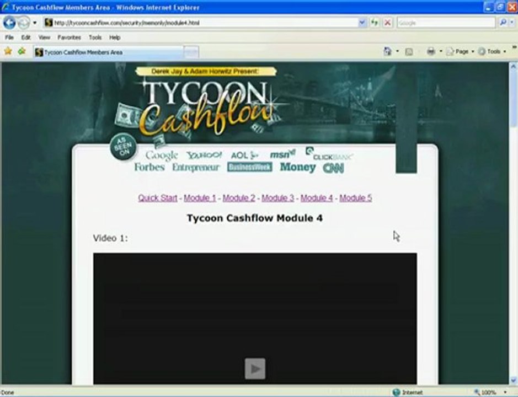Click the Home page icon
Screen dimensions: 518x397
[387, 51]
